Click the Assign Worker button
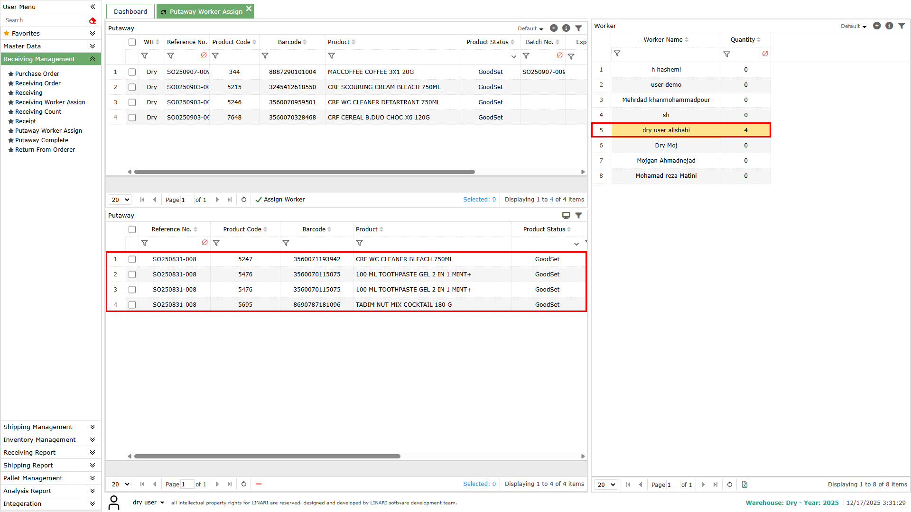Viewport: 911px width, 512px height. click(x=280, y=200)
